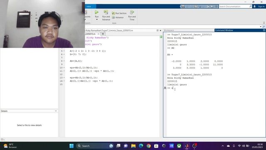266x150 pixels.
Task: Toggle breakpoint on line 13
Action: point(64,77)
